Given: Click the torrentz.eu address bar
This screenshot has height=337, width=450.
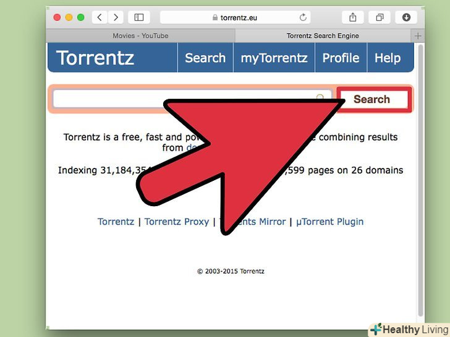Looking at the screenshot, I should point(235,17).
